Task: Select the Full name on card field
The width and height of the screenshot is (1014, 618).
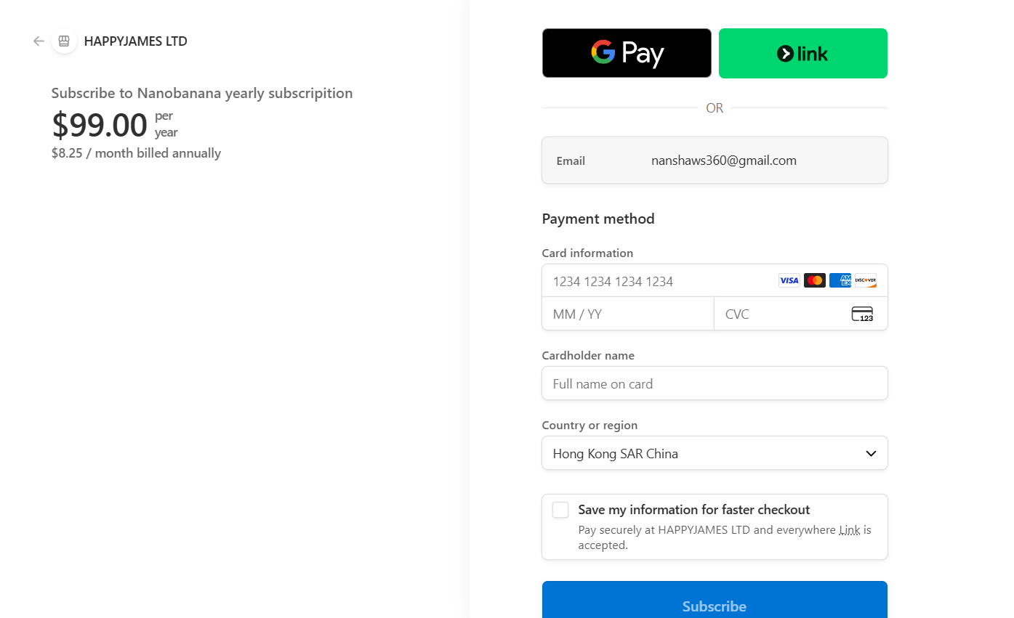Action: 715,383
